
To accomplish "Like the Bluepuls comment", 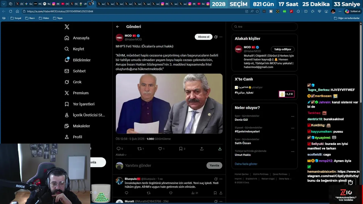I will coord(171,193).
